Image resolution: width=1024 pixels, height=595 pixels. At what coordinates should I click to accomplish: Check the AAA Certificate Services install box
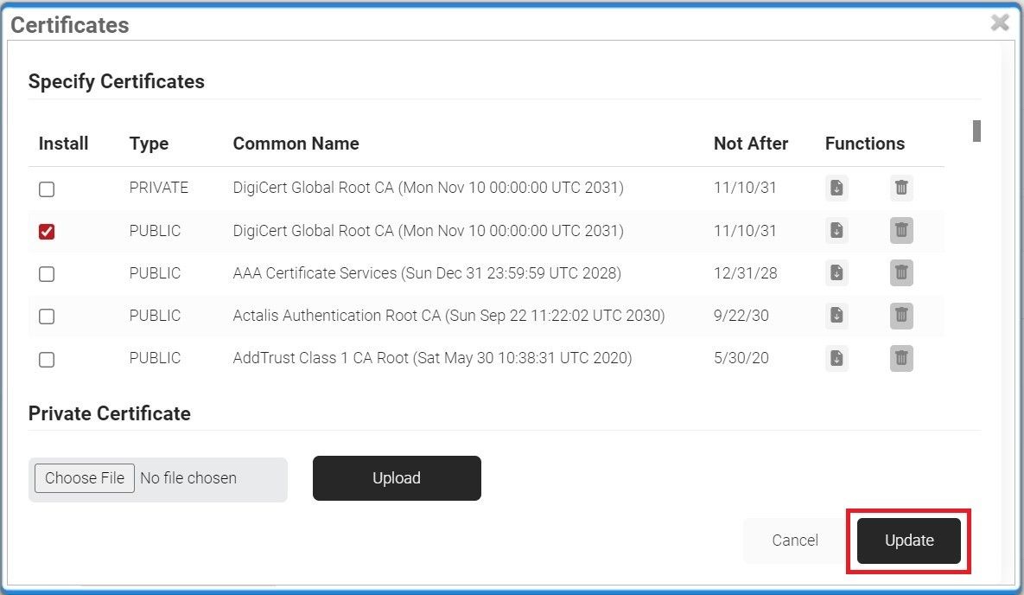(x=47, y=274)
